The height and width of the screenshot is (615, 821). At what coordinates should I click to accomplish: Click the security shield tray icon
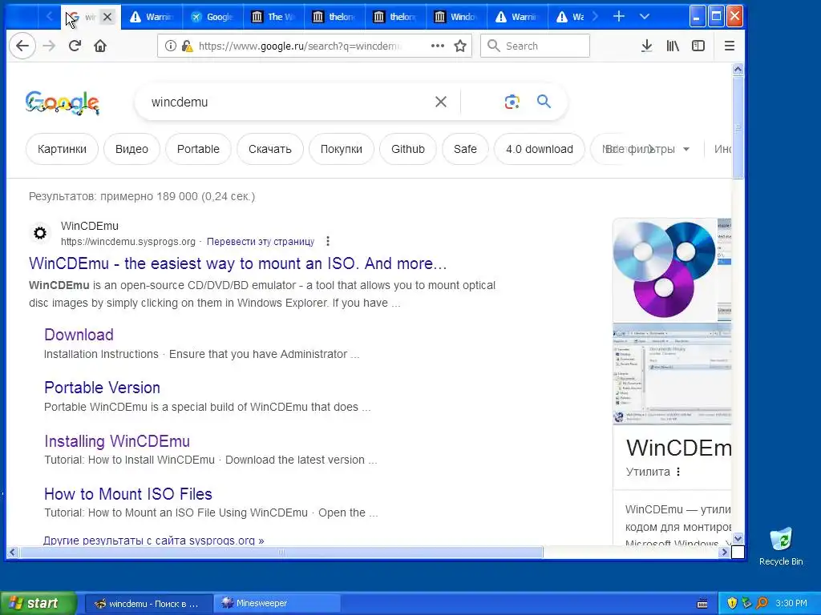click(732, 603)
